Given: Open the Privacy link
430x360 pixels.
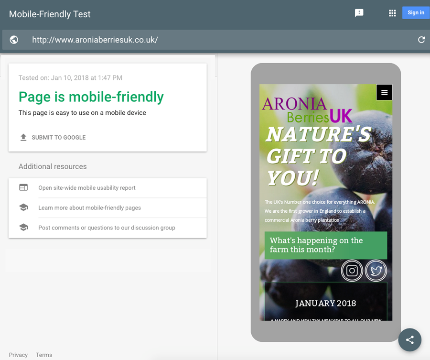Looking at the screenshot, I should (x=18, y=355).
